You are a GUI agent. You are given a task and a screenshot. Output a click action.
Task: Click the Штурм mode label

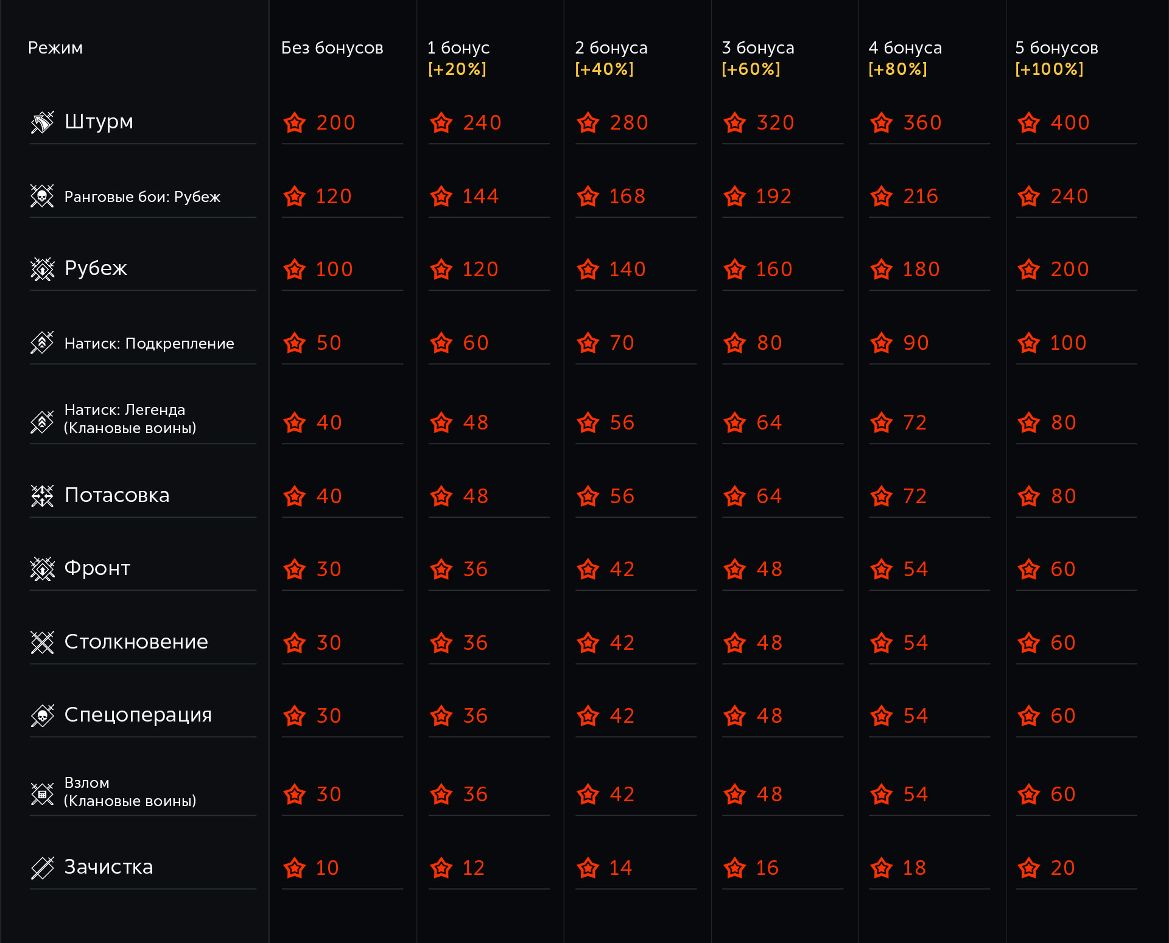click(x=99, y=122)
